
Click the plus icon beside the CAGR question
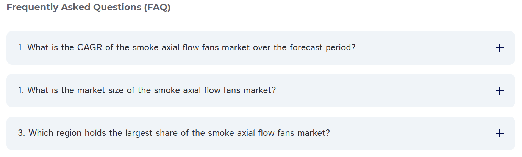click(500, 48)
